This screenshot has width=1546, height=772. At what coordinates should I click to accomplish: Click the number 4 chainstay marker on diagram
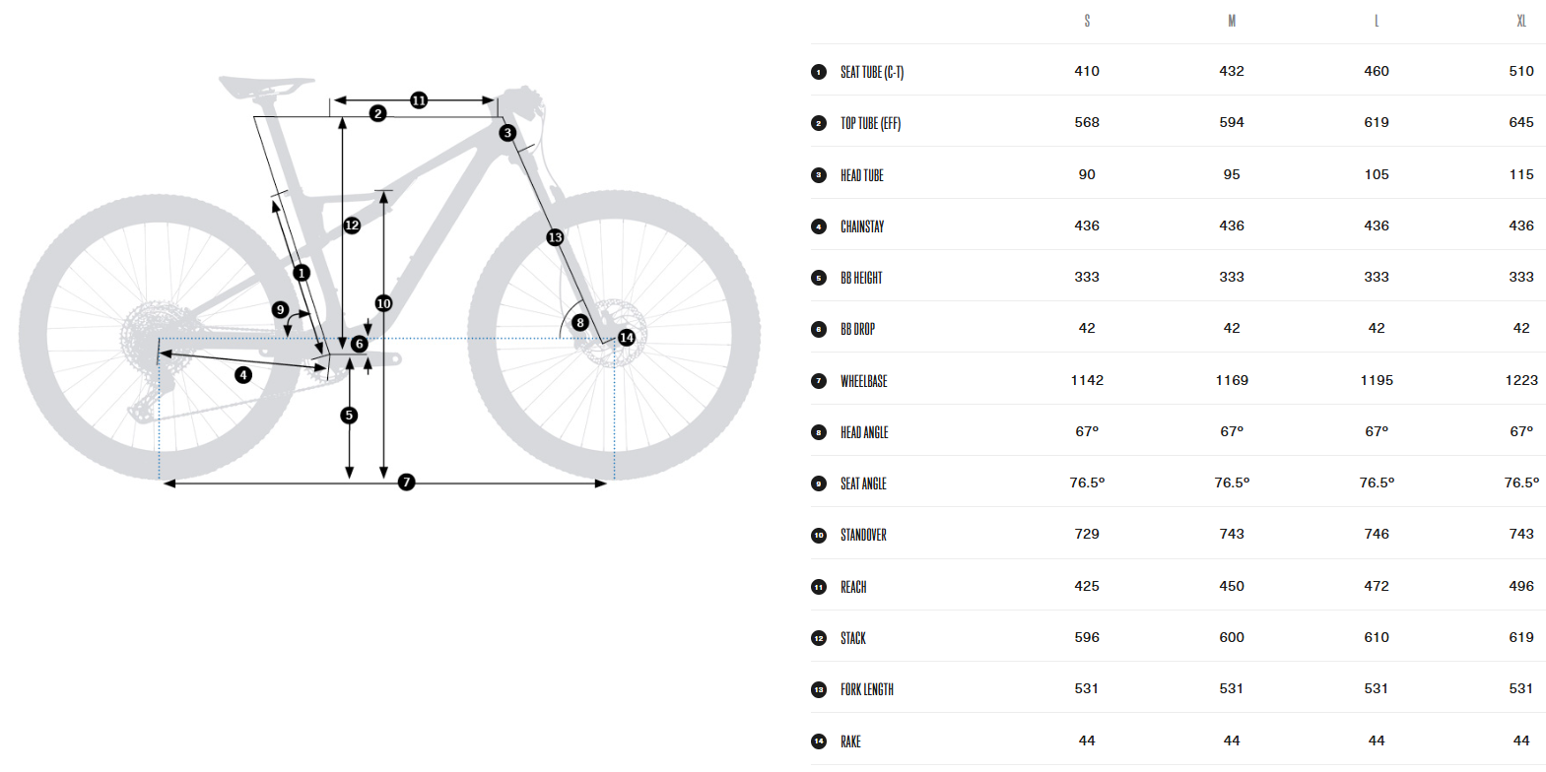(243, 375)
